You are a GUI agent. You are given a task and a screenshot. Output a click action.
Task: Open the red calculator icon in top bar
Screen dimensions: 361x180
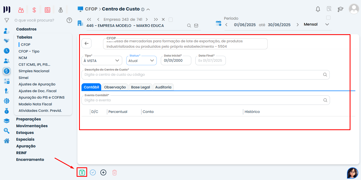coord(47,9)
